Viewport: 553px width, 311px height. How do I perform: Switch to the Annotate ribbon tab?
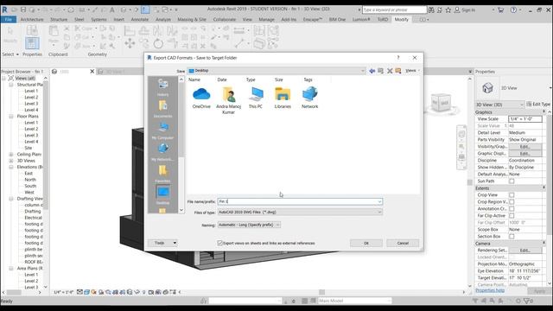tap(140, 19)
